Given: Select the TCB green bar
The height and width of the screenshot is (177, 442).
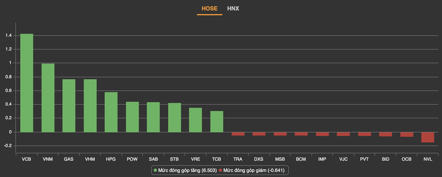Looking at the screenshot, I should pos(217,121).
